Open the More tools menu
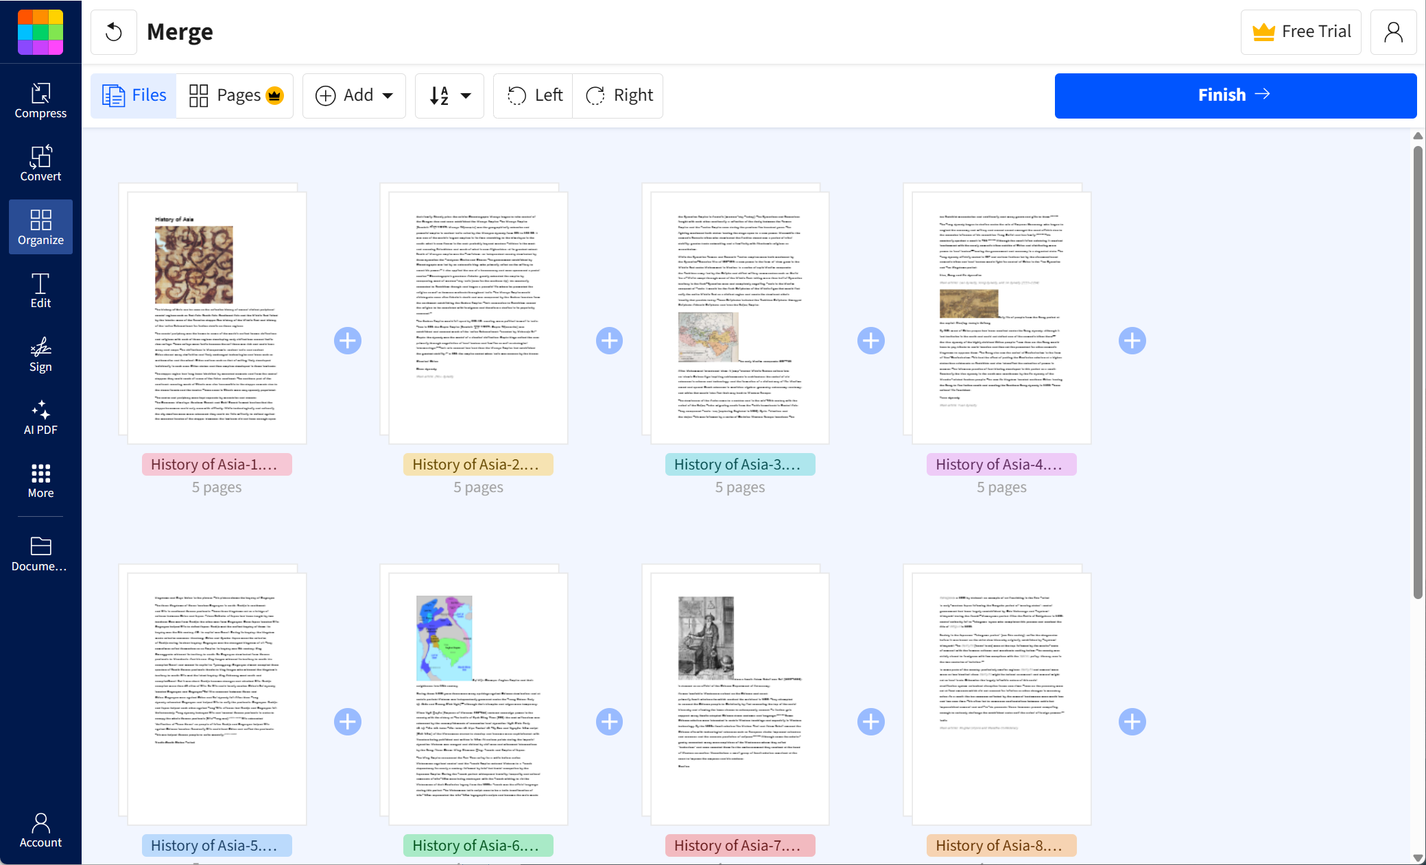This screenshot has width=1426, height=865. 40,480
